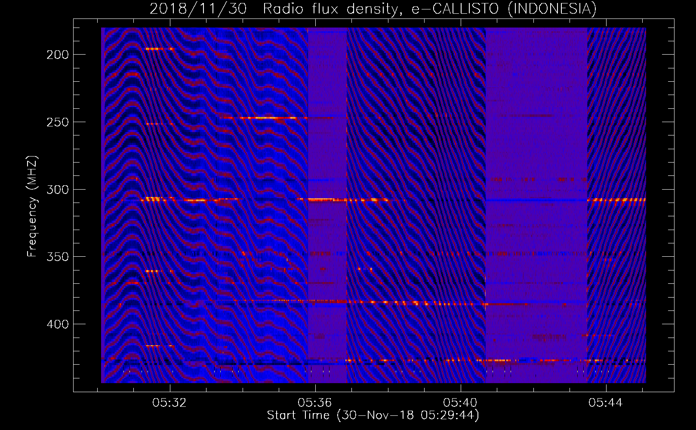Click the 05:40 time tick label
Image resolution: width=696 pixels, height=430 pixels.
point(460,403)
